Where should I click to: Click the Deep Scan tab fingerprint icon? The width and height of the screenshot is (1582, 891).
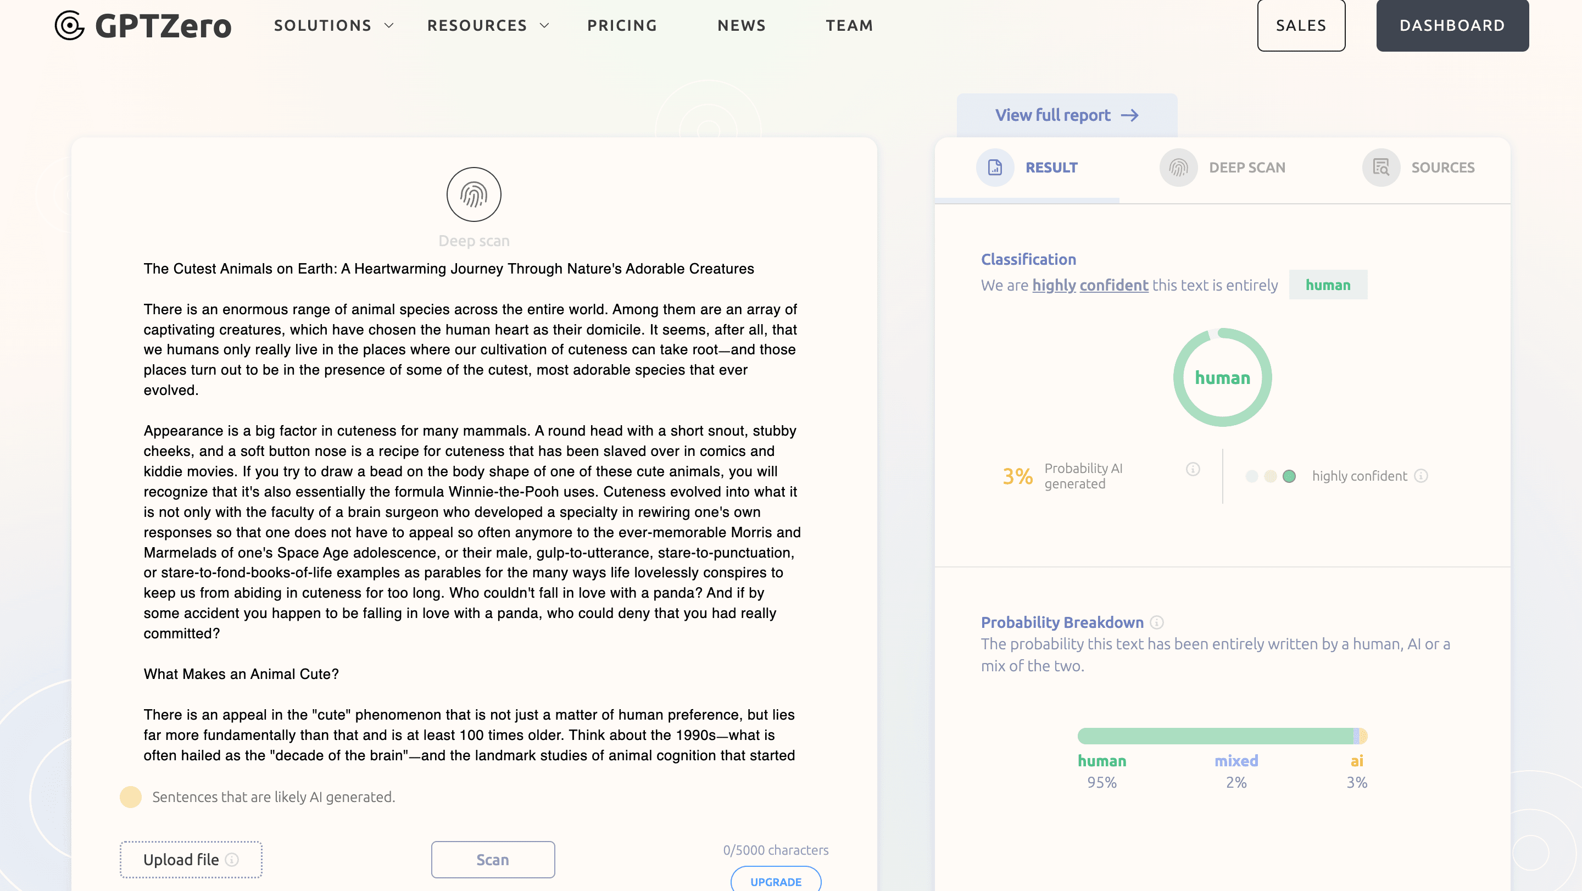1178,167
